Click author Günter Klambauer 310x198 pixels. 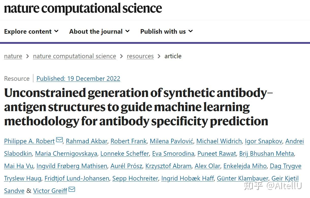(242, 178)
